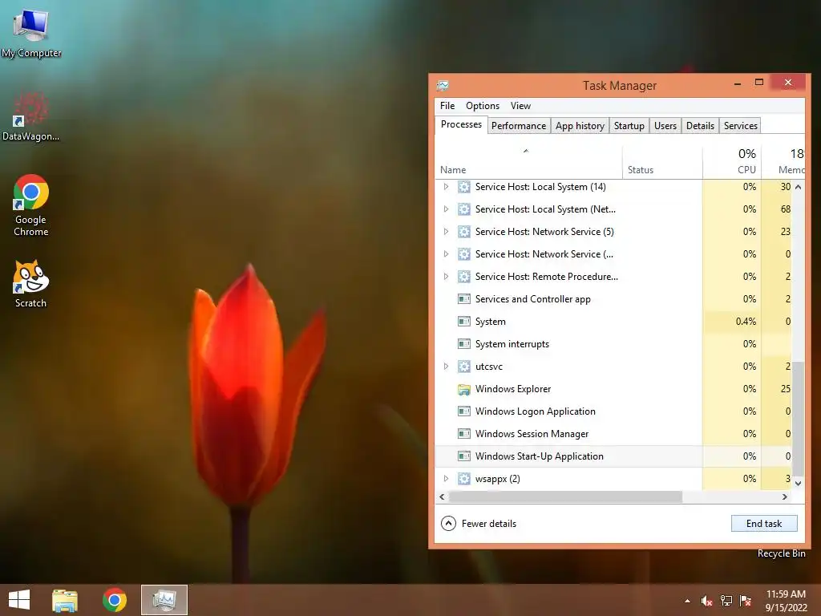Expand Service Host: Remote Procedure...
The width and height of the screenshot is (821, 616).
pyautogui.click(x=446, y=277)
